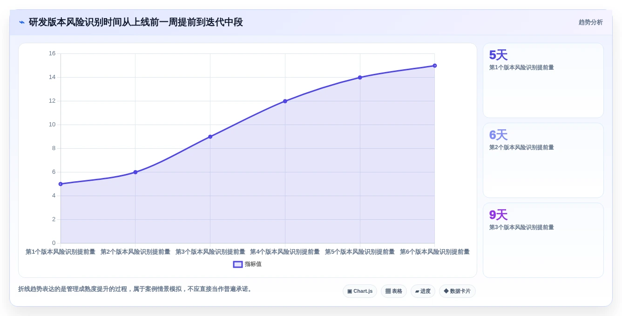Click card caption 第1个版本风险识别提前量
This screenshot has width=622, height=316.
click(521, 67)
